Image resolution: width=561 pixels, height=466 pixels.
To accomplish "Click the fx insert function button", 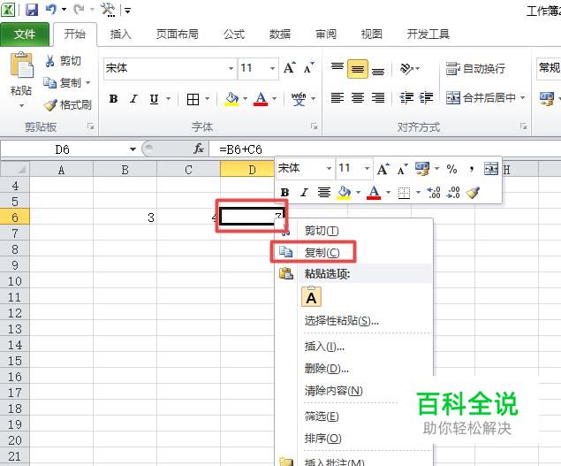I will click(199, 149).
